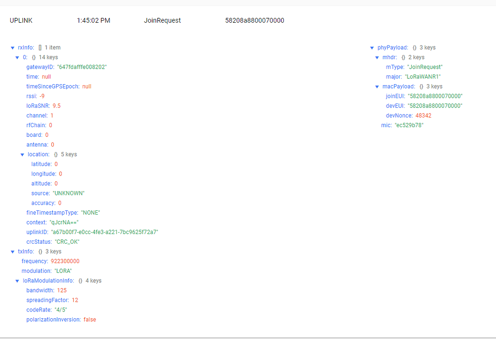496x339 pixels.
Task: Click the timestamp 1:45:02 PM
Action: 93,20
